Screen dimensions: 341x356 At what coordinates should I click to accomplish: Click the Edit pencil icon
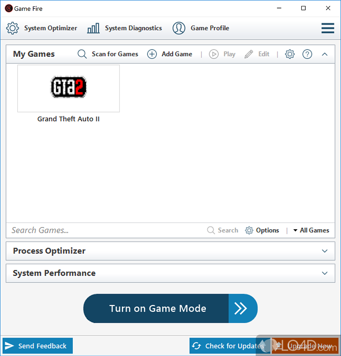[249, 54]
